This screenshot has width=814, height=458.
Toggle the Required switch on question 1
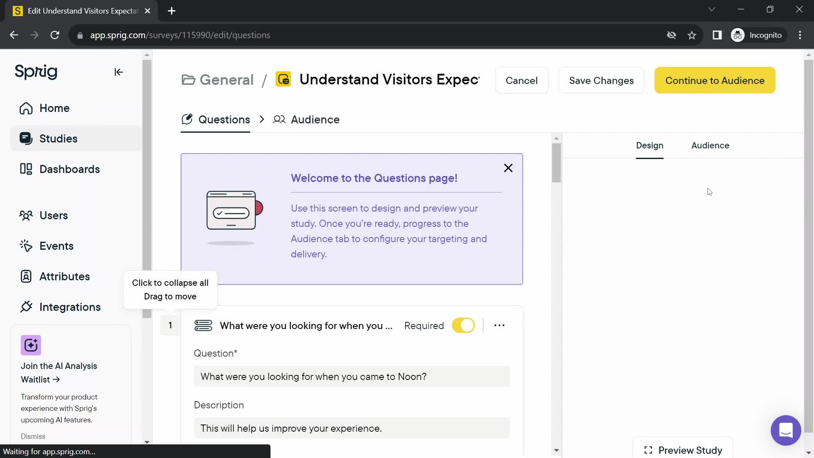pyautogui.click(x=463, y=326)
